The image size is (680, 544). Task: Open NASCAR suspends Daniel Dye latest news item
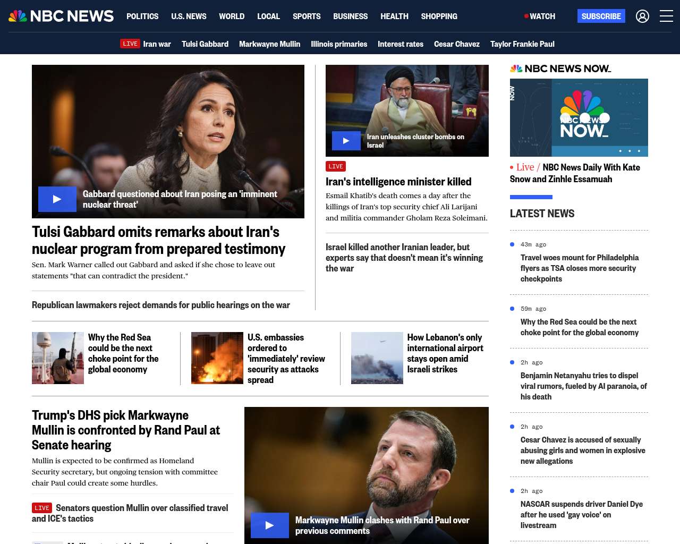[x=581, y=514]
